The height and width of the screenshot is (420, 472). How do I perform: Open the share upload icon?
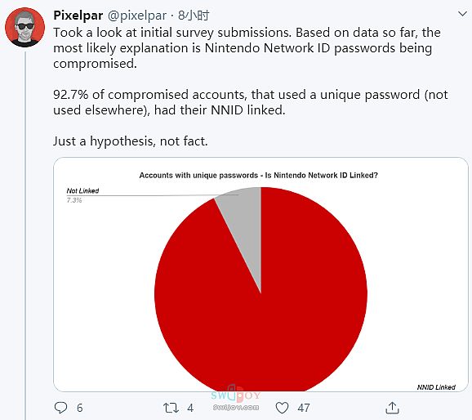pyautogui.click(x=392, y=408)
